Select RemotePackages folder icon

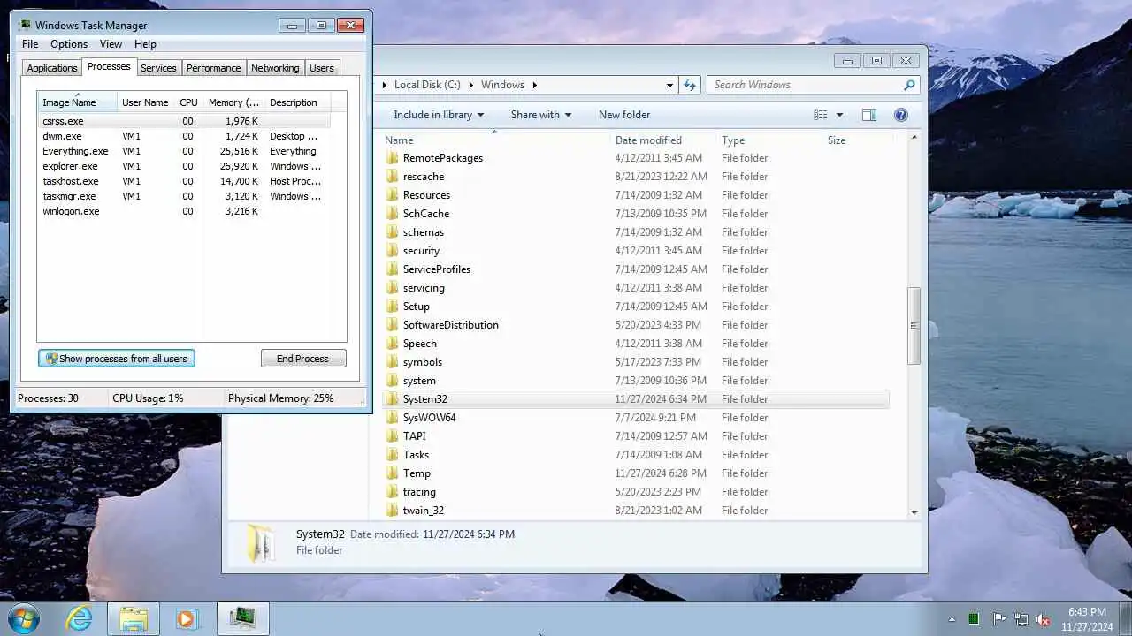393,158
